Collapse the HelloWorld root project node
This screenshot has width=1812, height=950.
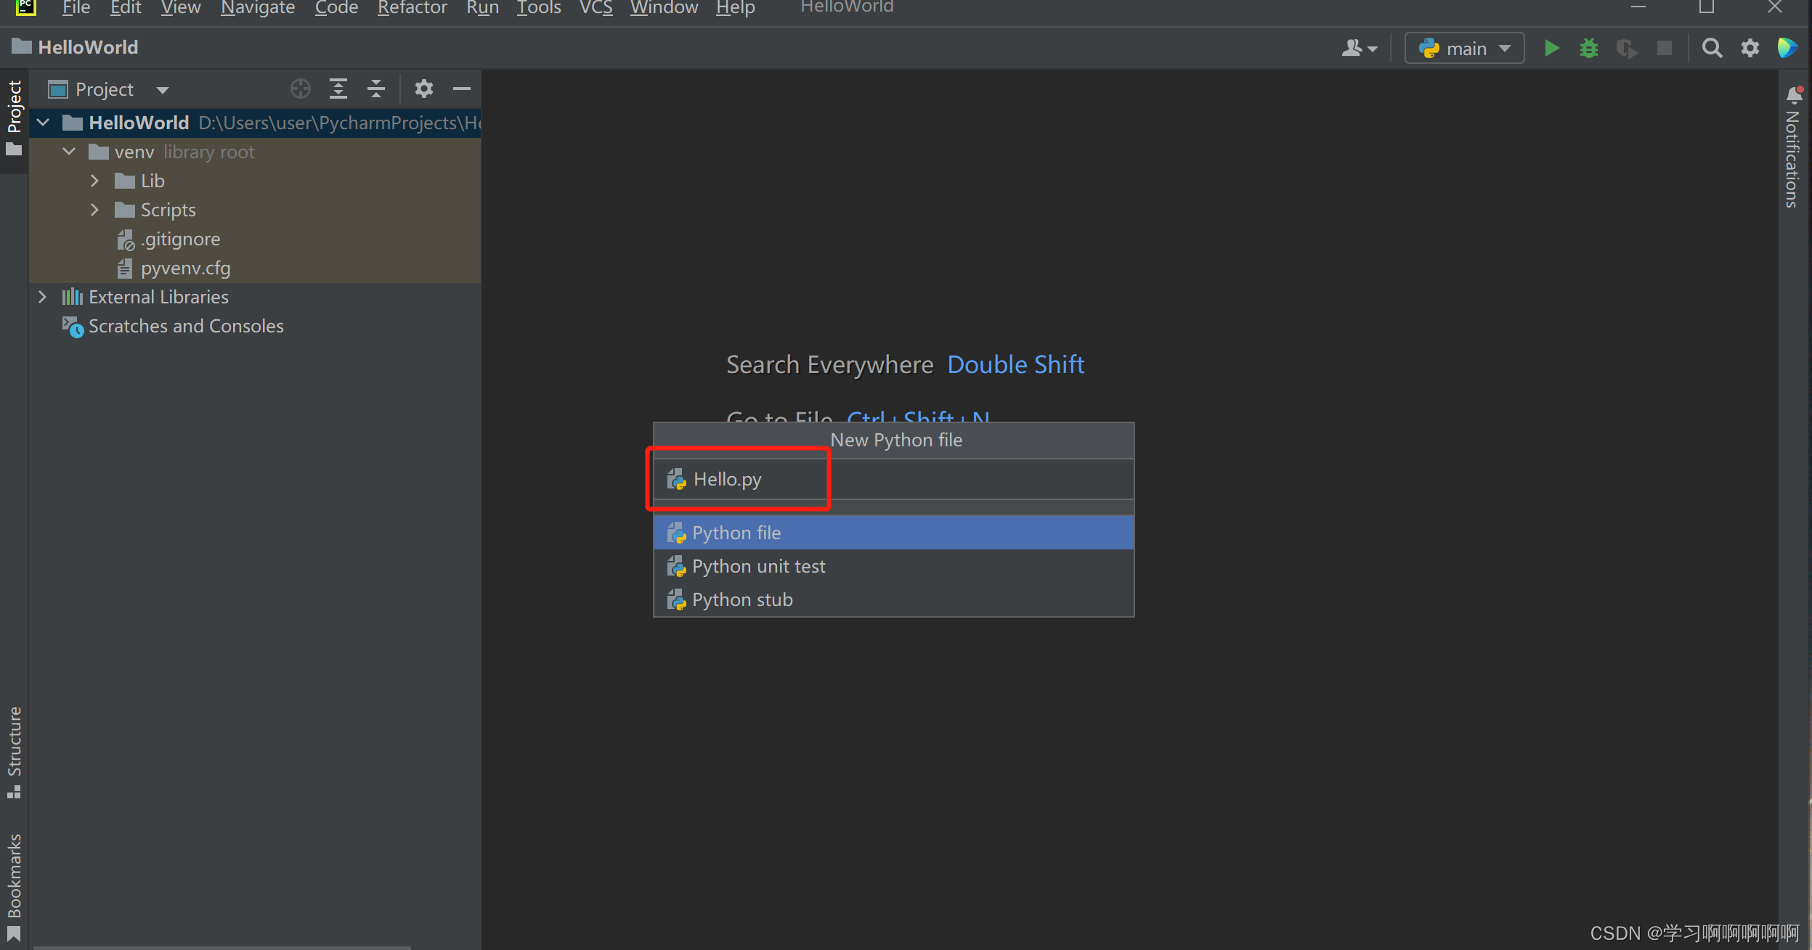(x=43, y=123)
